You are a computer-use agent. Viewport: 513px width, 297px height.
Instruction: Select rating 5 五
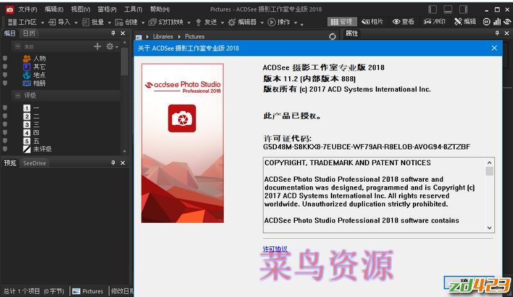point(31,141)
